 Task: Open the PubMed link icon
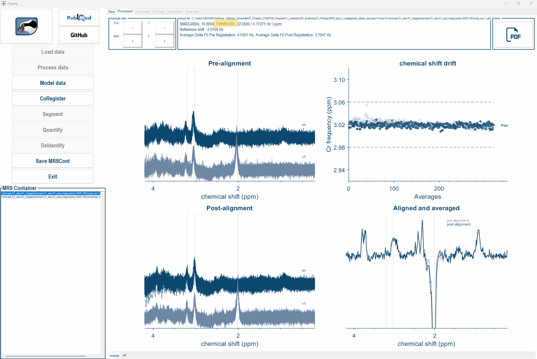pyautogui.click(x=79, y=18)
